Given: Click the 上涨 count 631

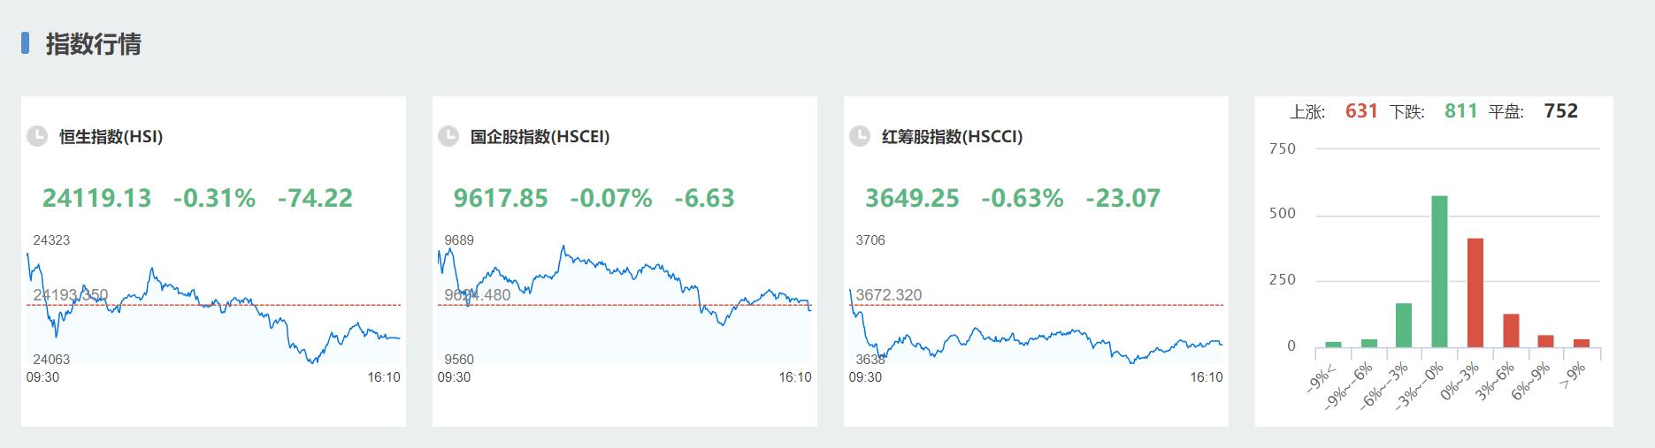Looking at the screenshot, I should click(1361, 111).
